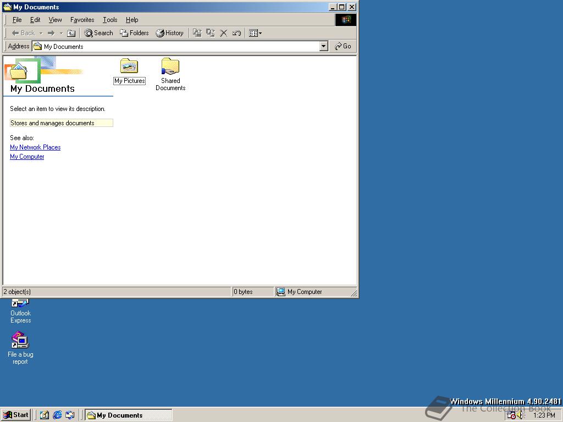Launch Internet Explorer from quick launch
Image resolution: width=563 pixels, height=422 pixels.
click(57, 415)
